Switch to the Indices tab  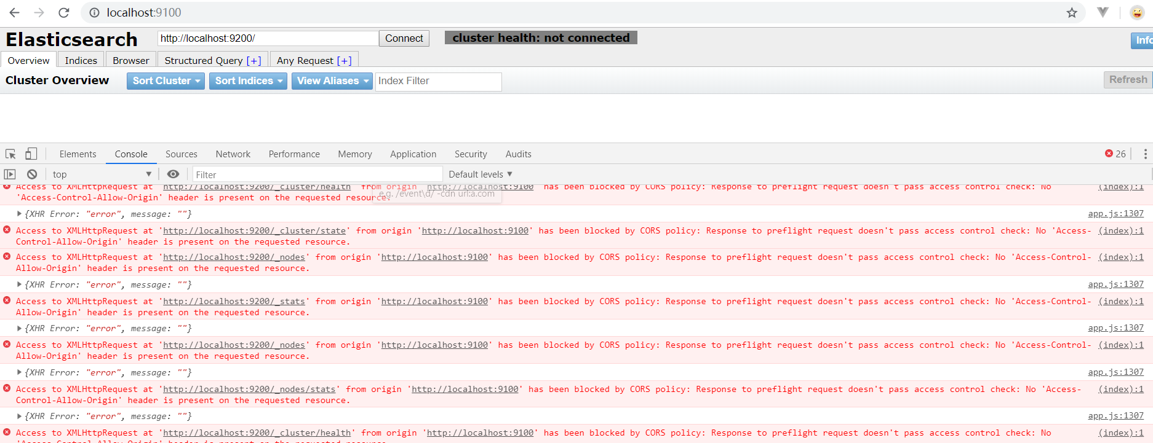81,60
